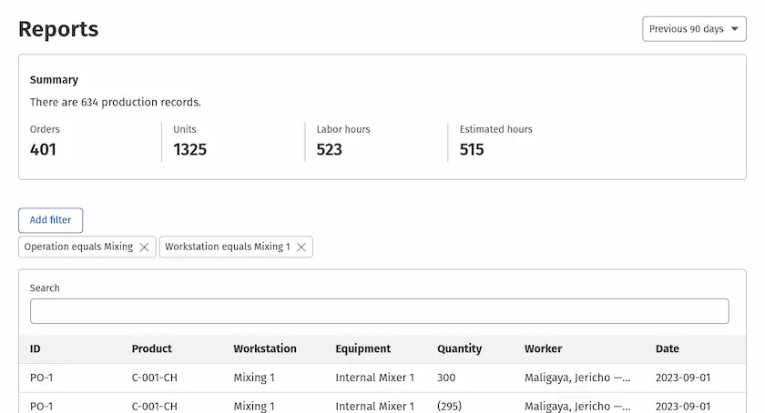Image resolution: width=765 pixels, height=413 pixels.
Task: Click the Units label
Action: pos(185,129)
